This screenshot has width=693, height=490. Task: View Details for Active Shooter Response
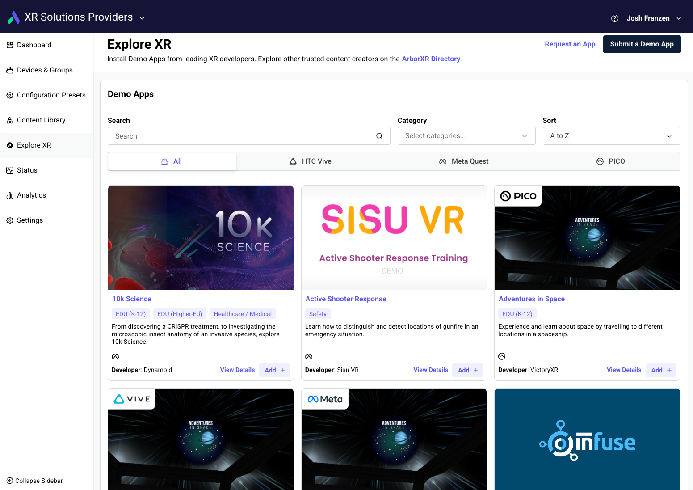pyautogui.click(x=431, y=370)
